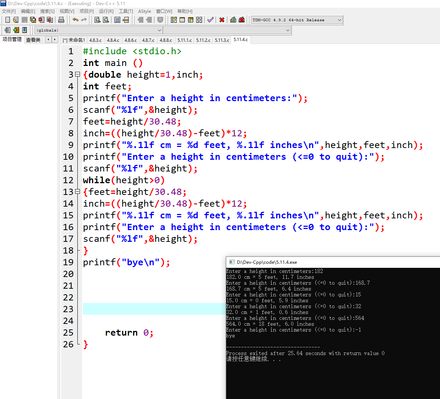The image size is (440, 399).
Task: Switch to the 查看类 panel tab
Action: pyautogui.click(x=33, y=40)
